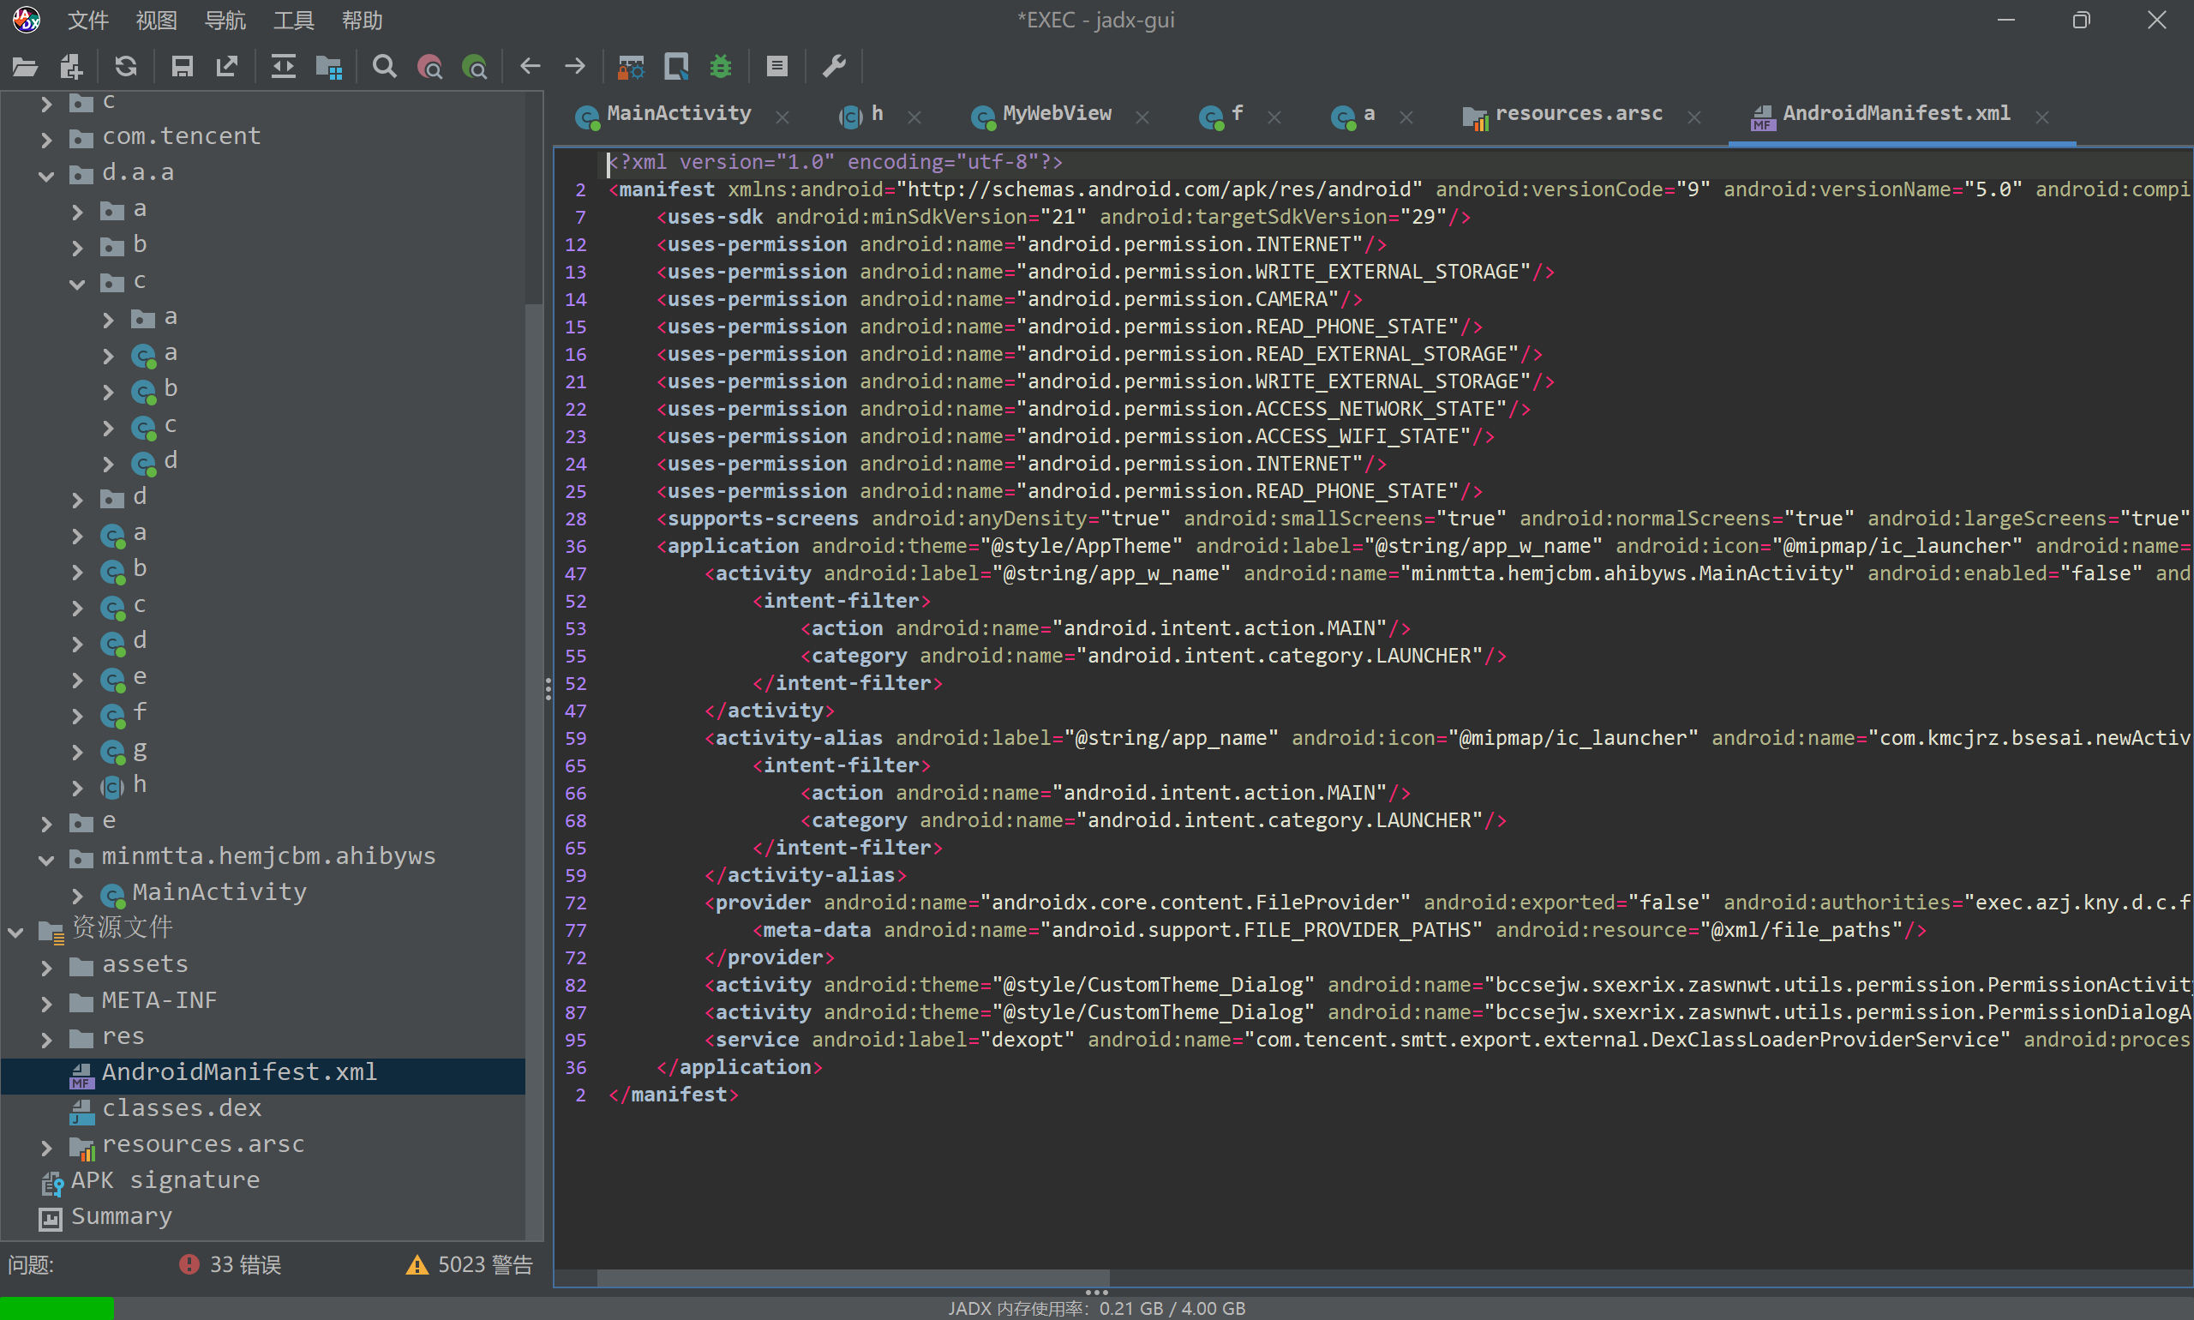Open the Summary entry
The width and height of the screenshot is (2194, 1320).
point(122,1216)
